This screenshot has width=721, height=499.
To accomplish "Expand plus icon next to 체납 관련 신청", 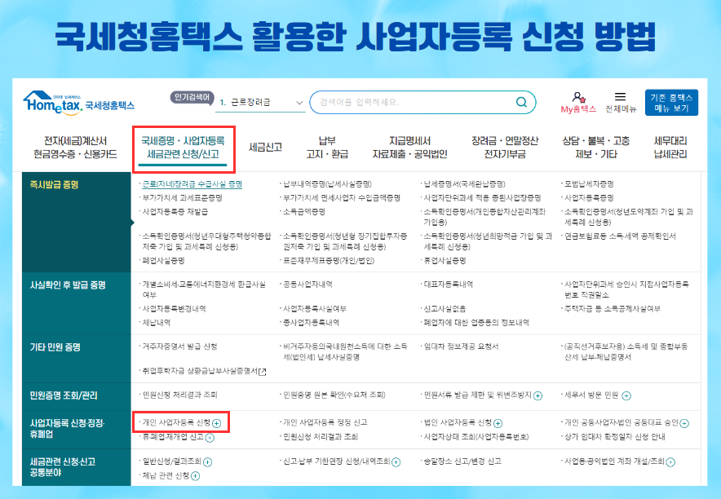I will pos(196,475).
